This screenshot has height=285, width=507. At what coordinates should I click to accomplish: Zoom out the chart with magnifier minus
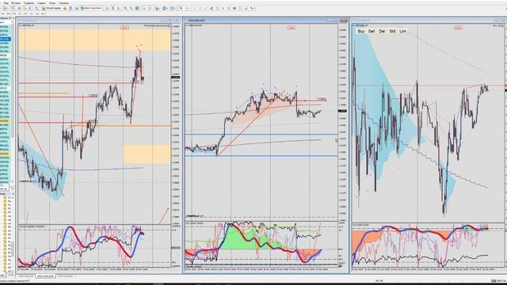coord(132,8)
